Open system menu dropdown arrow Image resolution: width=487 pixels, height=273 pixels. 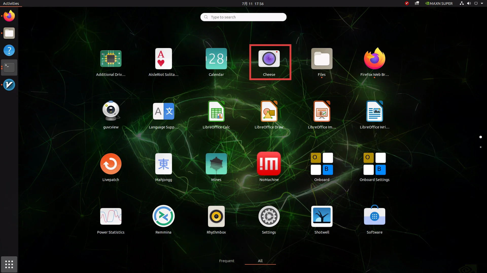coord(482,4)
